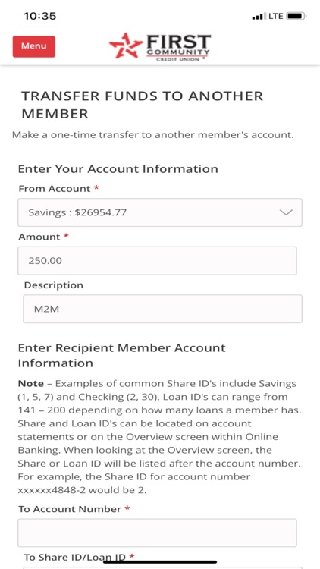Click the First Community Credit Union wordmark
This screenshot has width=320, height=569.
(x=178, y=47)
